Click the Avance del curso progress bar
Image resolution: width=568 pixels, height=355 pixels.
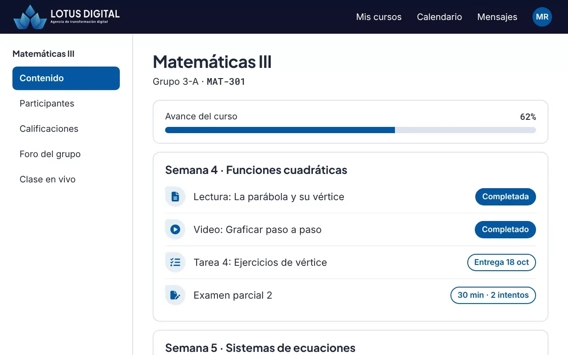click(x=351, y=130)
